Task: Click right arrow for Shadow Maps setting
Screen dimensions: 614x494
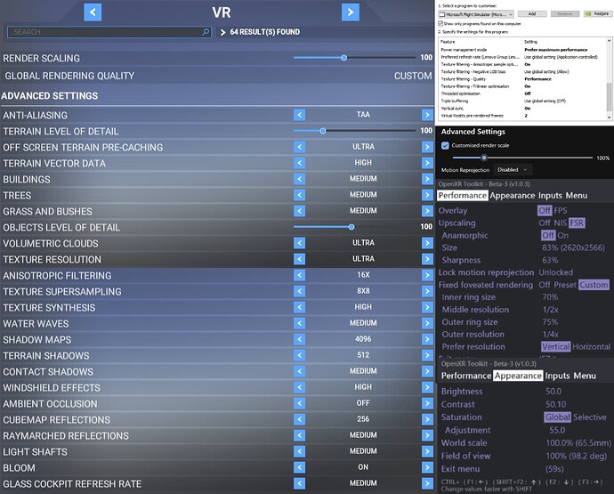Action: (427, 339)
